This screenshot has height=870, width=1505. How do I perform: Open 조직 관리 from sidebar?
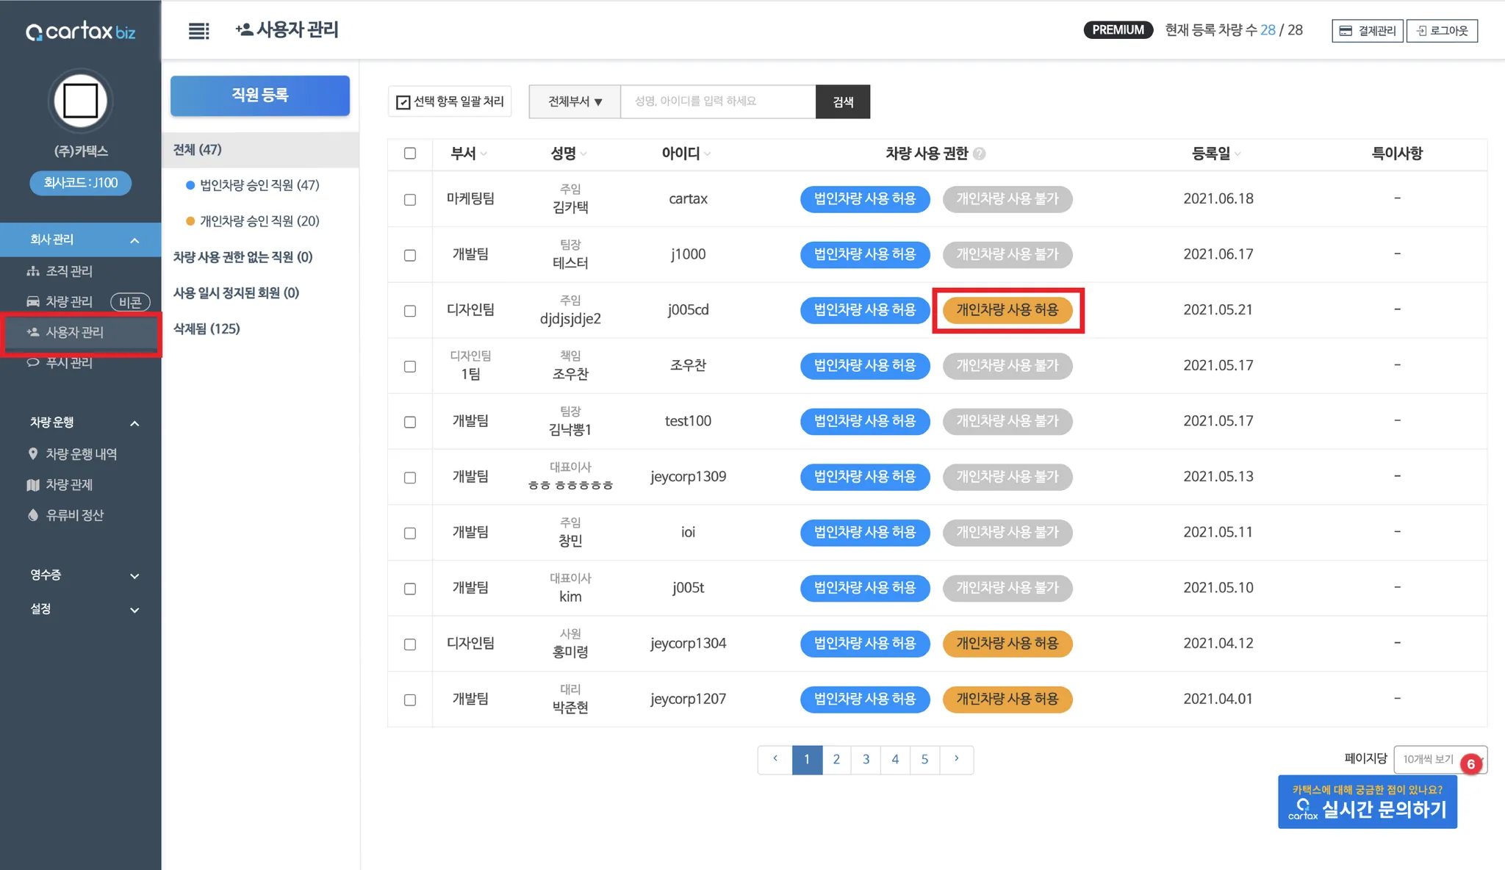68,271
